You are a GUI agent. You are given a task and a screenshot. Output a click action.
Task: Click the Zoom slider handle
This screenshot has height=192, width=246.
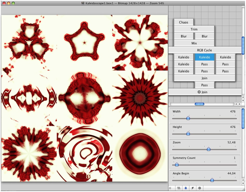(208, 149)
